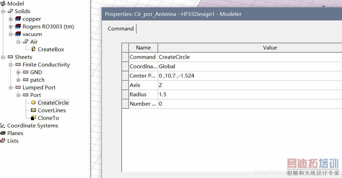Click the Finite Conductivity sheet icon
This screenshot has height=178, width=342.
click(18, 64)
